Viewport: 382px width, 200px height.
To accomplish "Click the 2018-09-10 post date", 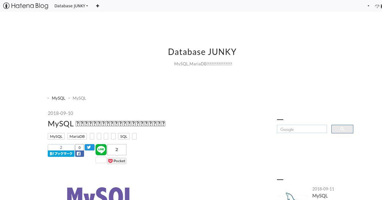I will 60,113.
